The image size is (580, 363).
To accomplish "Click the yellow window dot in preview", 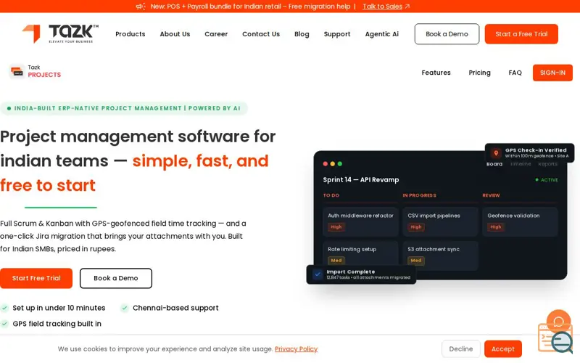I will (333, 164).
